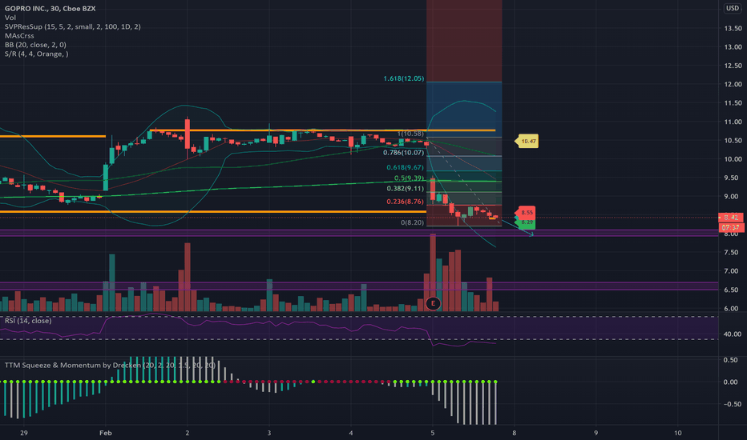The height and width of the screenshot is (440, 747).
Task: Click the 29 date on time axis
Action: [x=24, y=433]
